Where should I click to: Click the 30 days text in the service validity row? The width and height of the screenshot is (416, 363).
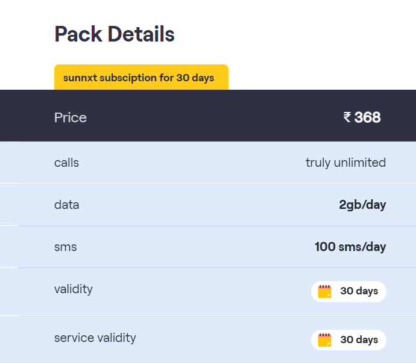tap(359, 340)
